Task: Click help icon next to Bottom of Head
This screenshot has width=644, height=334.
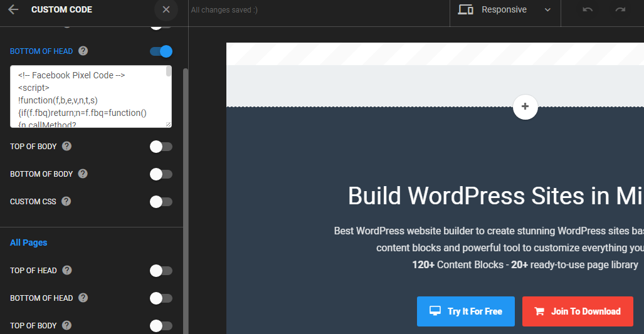Action: click(x=83, y=51)
